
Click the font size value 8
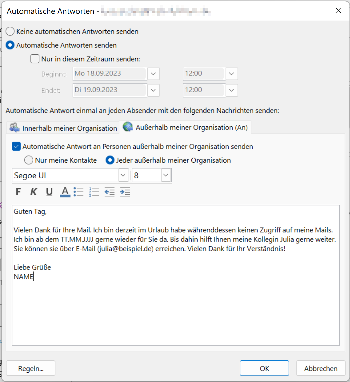click(147, 175)
